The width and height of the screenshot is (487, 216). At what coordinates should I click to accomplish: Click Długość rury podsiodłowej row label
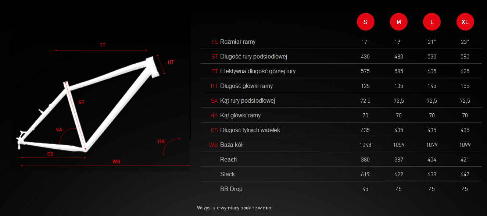254,57
